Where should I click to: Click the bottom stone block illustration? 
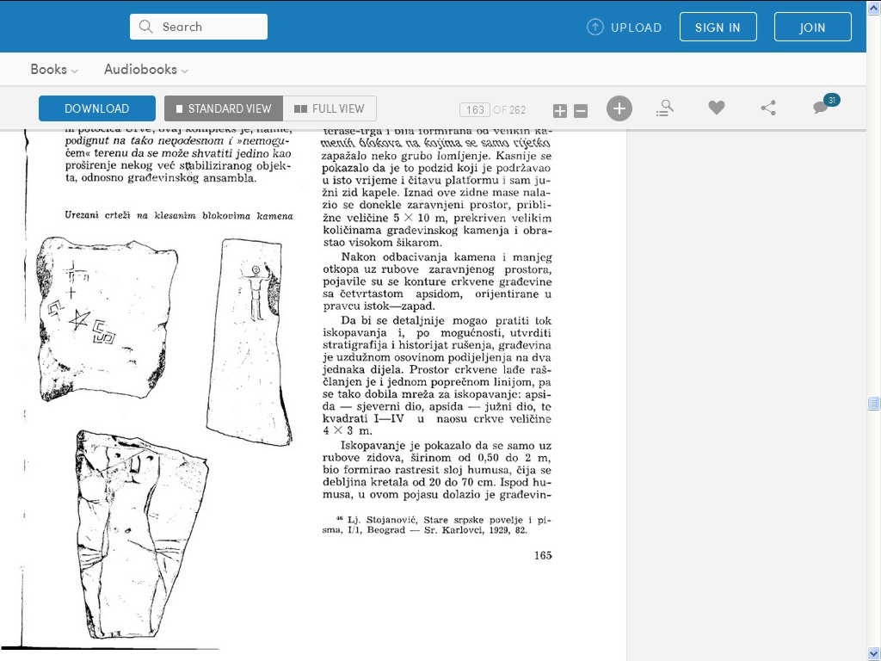point(142,534)
